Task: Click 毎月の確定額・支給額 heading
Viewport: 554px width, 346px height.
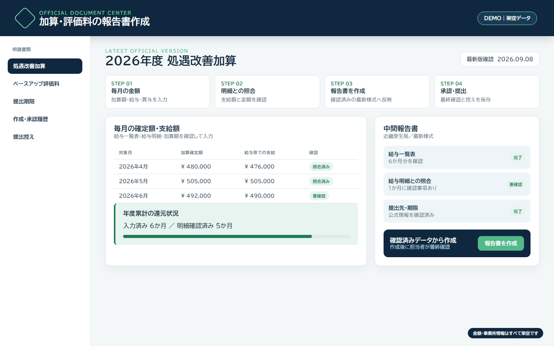Action: (x=147, y=128)
